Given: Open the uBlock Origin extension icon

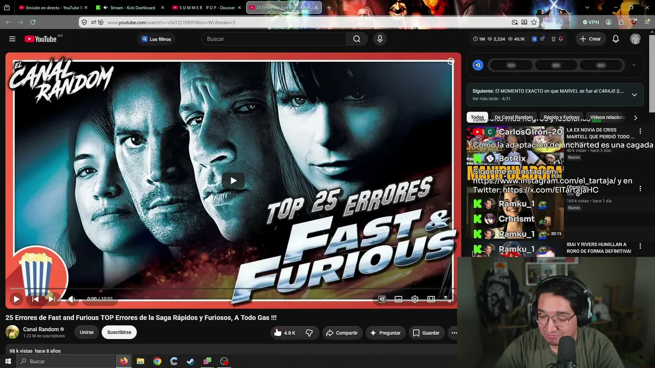Looking at the screenshot, I should [x=634, y=22].
